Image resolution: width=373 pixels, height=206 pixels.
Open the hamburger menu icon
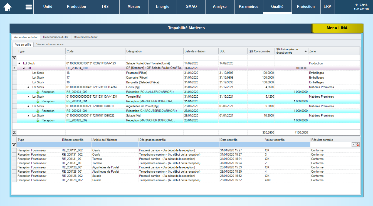29,7
